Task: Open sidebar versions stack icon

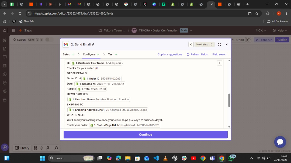Action: point(5,100)
